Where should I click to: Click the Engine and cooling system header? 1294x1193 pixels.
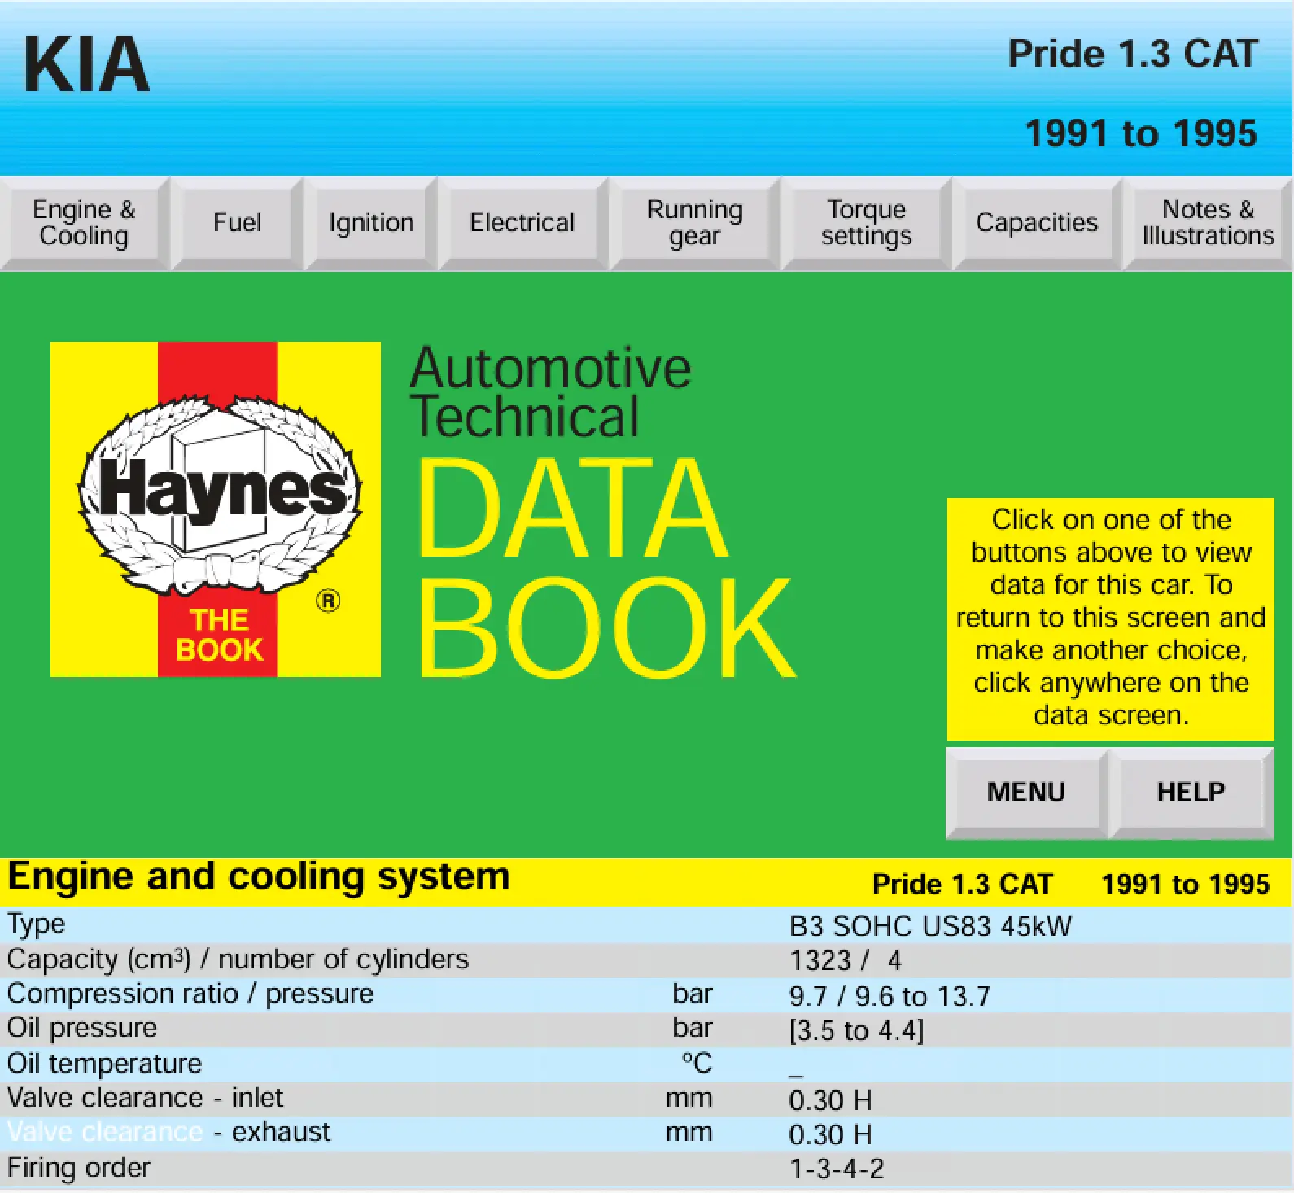[x=259, y=878]
